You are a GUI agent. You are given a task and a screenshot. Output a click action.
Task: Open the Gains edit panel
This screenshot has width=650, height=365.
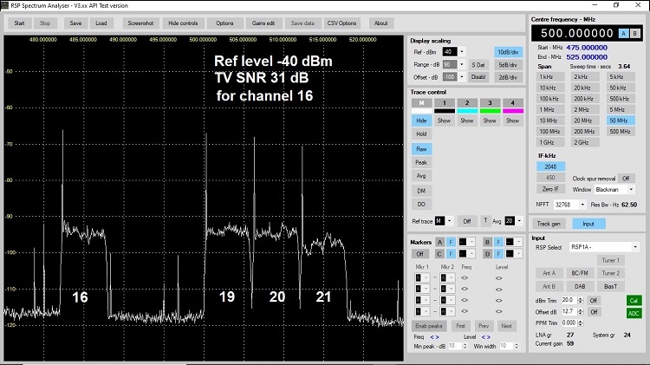pos(265,23)
